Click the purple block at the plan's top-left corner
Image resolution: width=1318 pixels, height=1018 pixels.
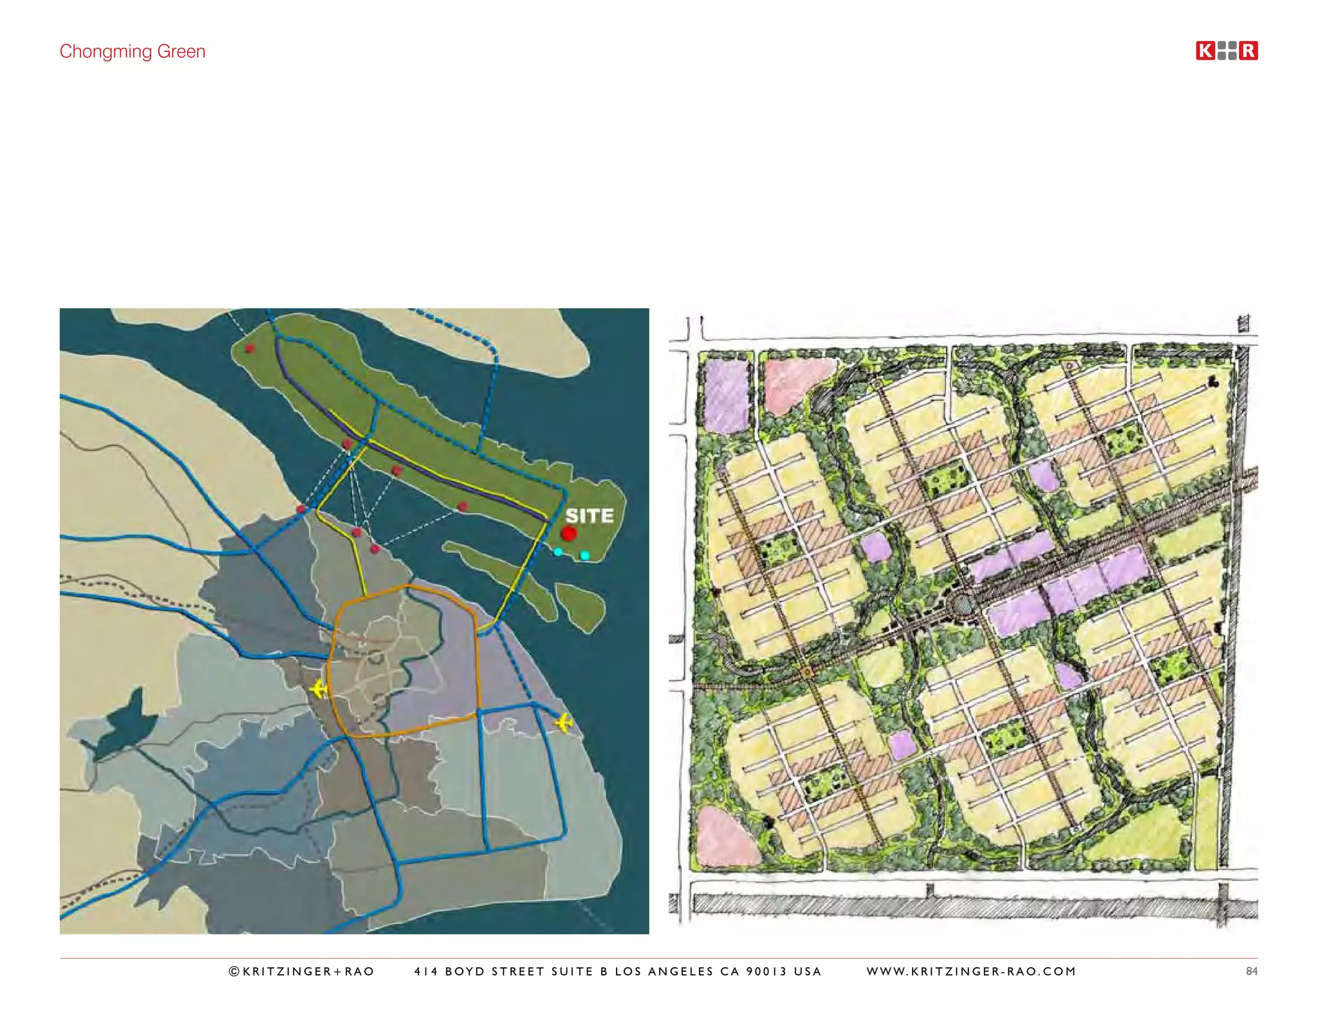[x=727, y=395]
